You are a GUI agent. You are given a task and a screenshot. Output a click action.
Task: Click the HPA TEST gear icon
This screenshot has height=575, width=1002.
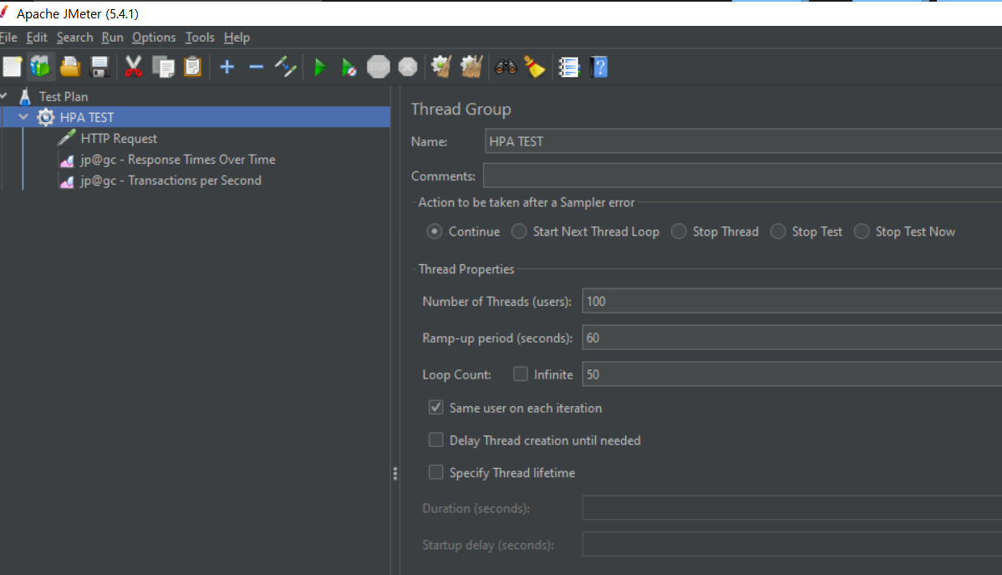click(x=45, y=118)
